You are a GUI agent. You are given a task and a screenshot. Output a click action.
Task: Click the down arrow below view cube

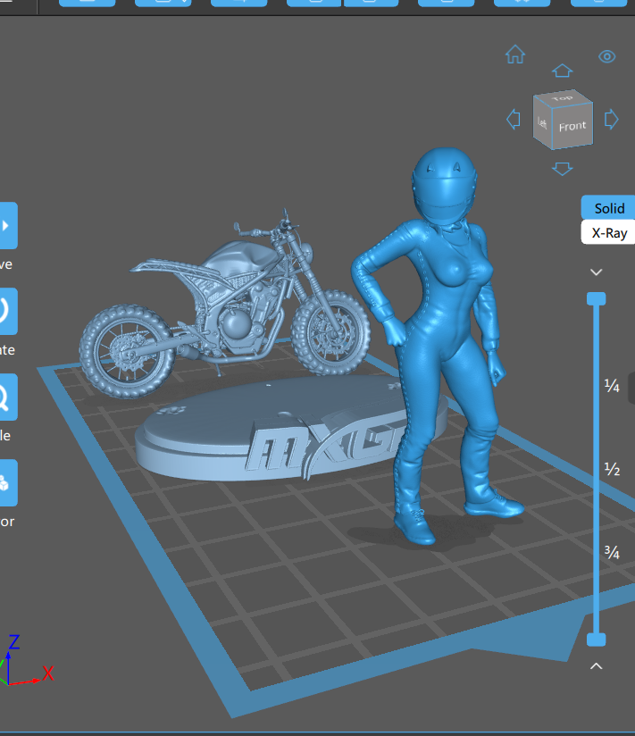[x=562, y=169]
